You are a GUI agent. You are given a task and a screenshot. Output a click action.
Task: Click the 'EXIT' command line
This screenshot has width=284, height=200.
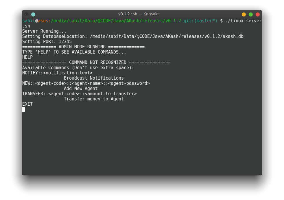[27, 104]
